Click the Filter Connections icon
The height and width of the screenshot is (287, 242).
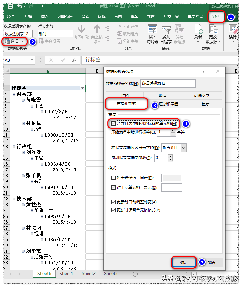click(179, 29)
